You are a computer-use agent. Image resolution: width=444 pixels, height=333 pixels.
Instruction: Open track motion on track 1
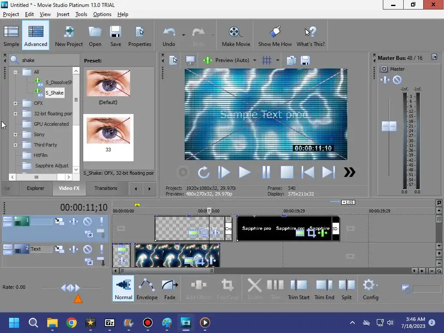[59, 221]
